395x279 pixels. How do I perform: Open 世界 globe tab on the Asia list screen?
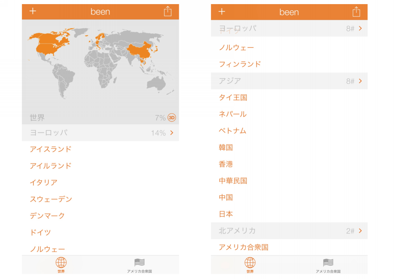(x=250, y=265)
